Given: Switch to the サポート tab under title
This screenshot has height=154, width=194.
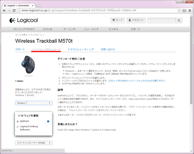Looking at the screenshot, I should point(20,49).
